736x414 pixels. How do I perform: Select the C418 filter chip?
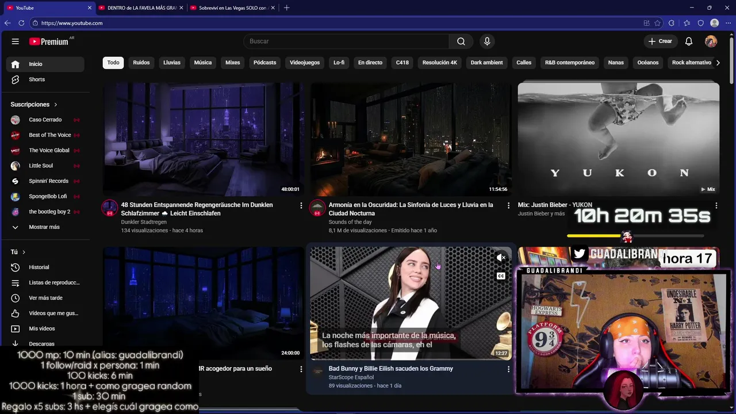click(402, 63)
